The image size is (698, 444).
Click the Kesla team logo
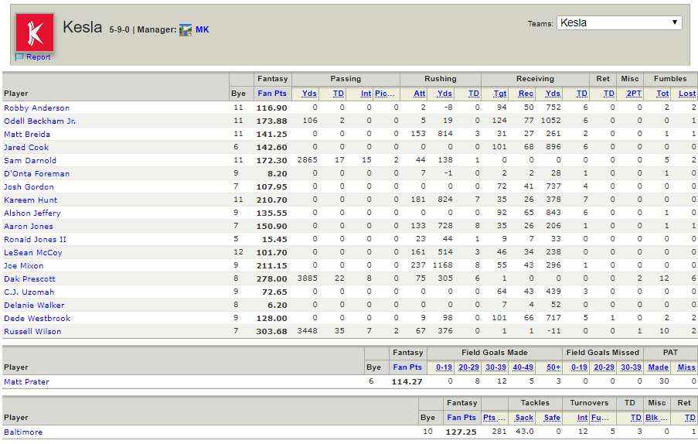35,32
